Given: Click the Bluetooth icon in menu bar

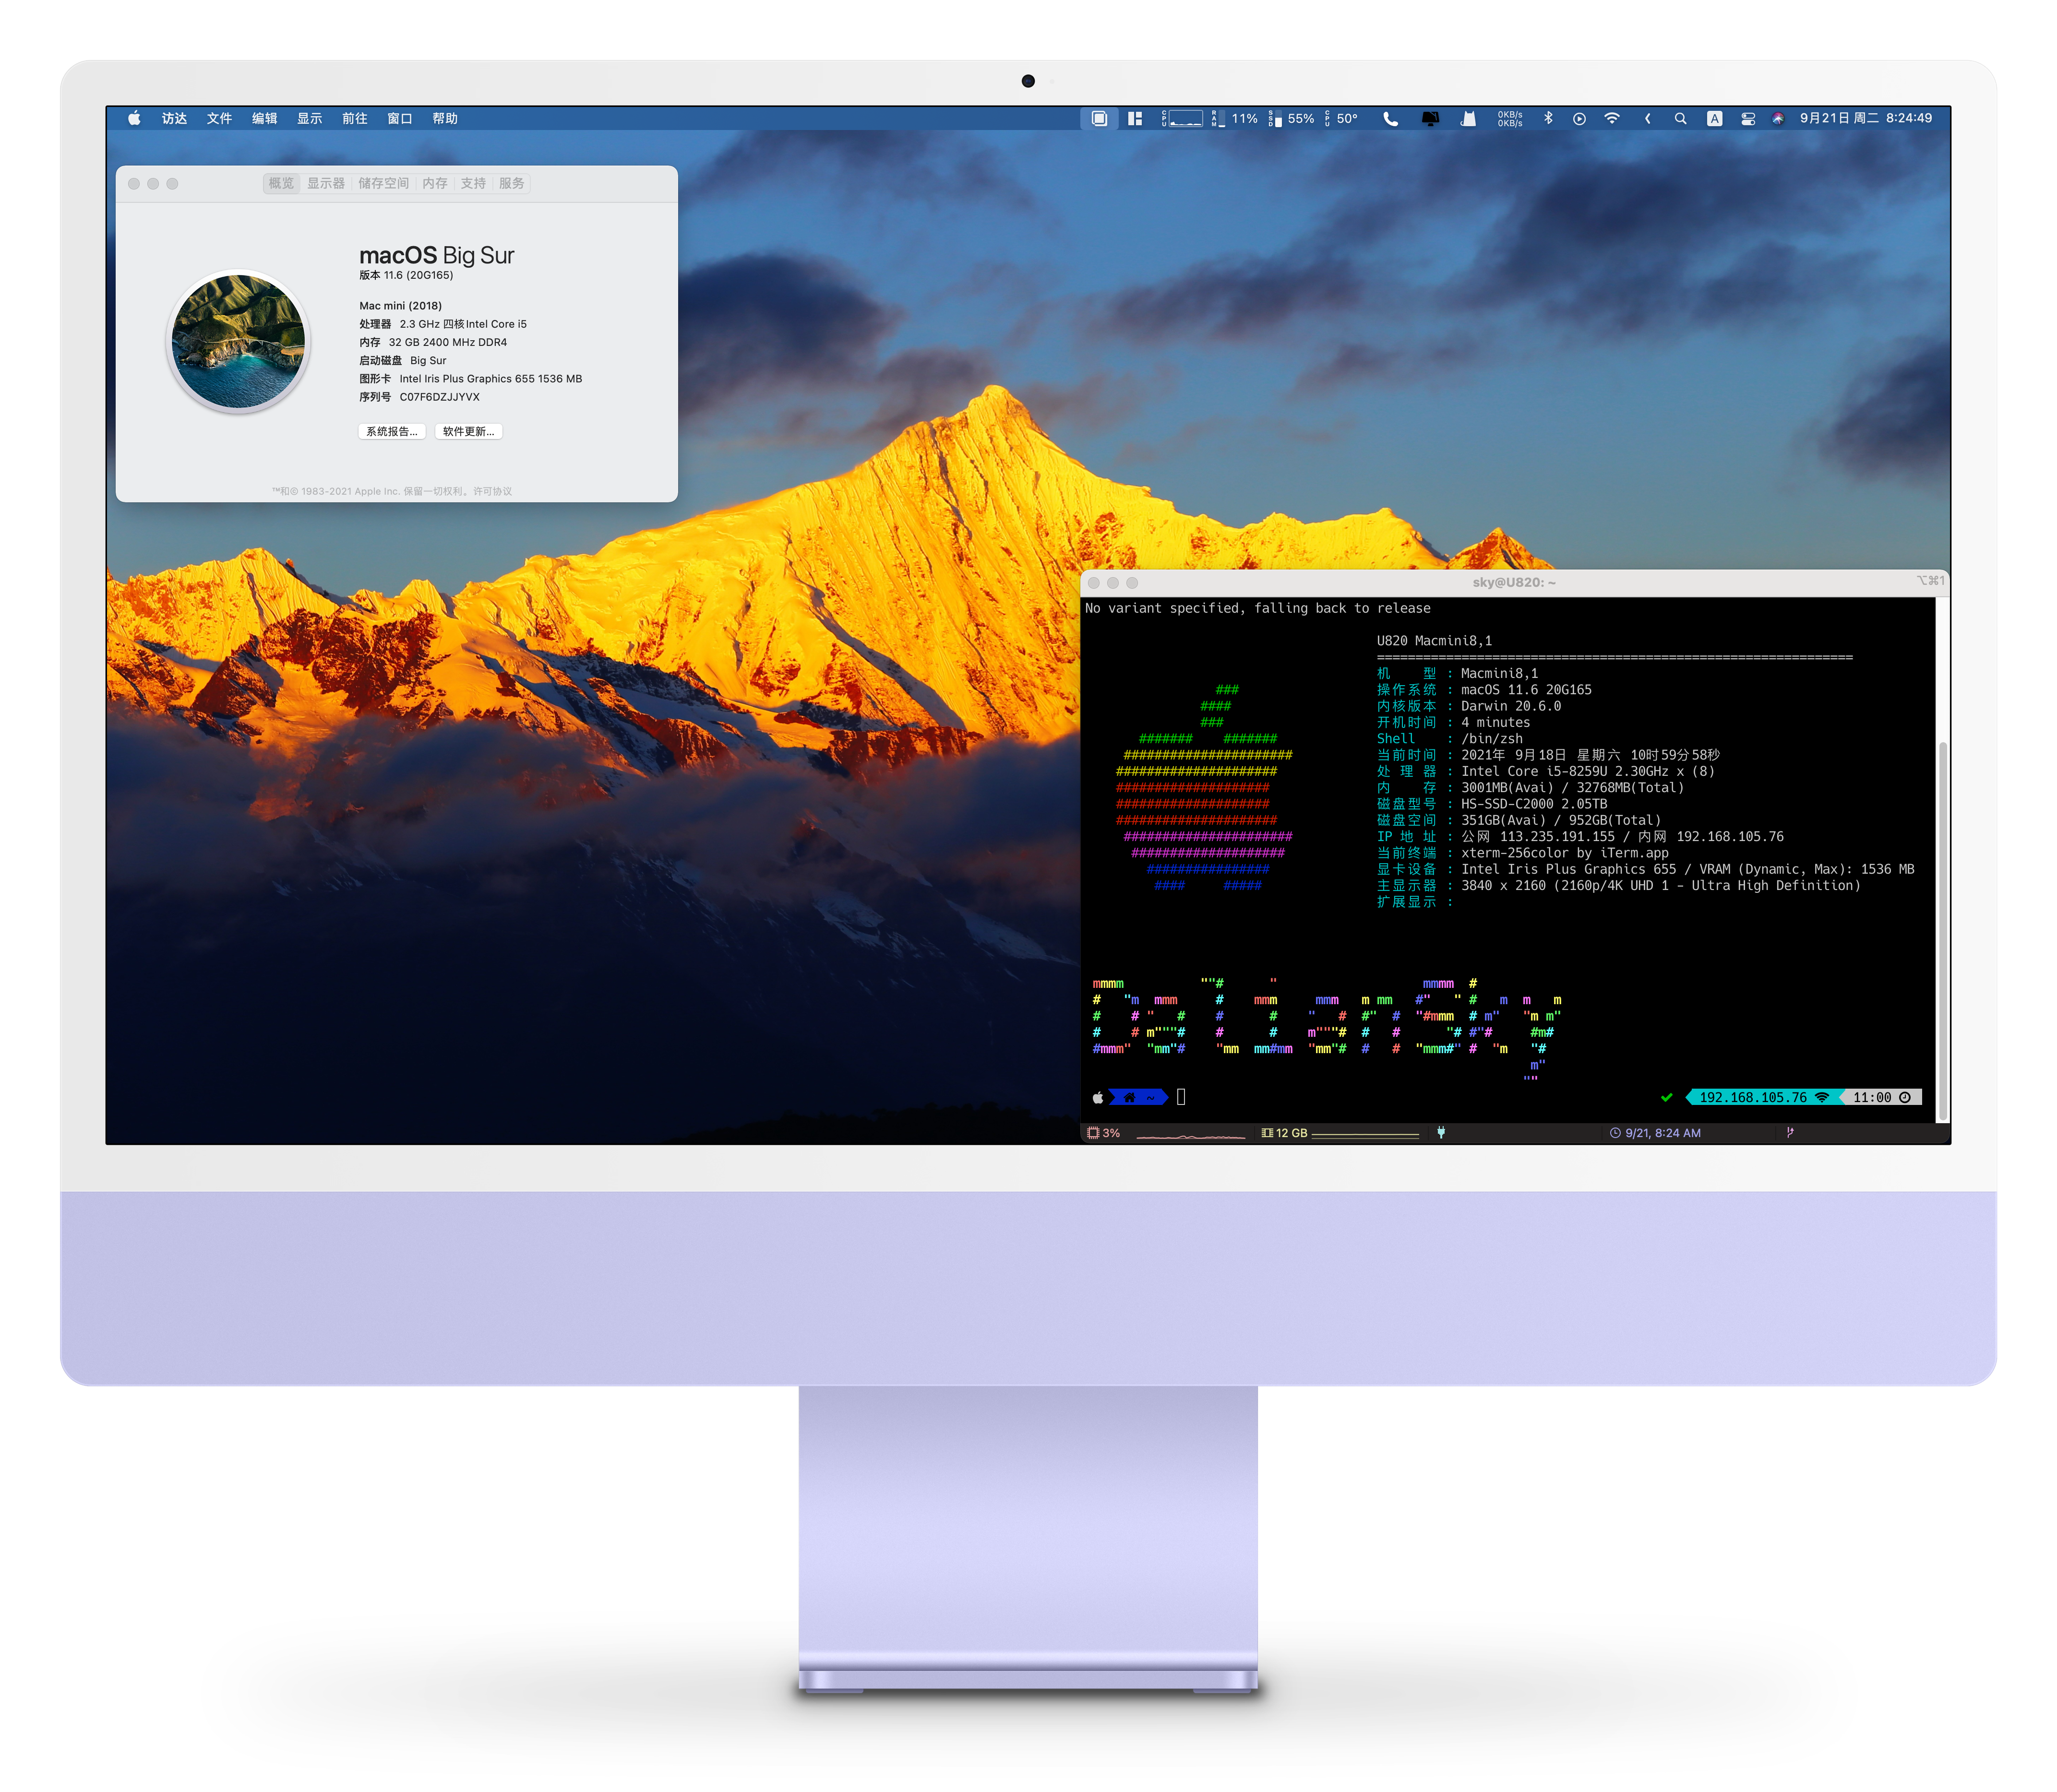Looking at the screenshot, I should pyautogui.click(x=1548, y=118).
